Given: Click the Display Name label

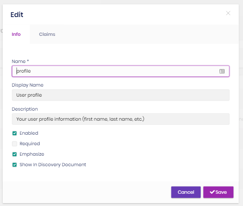Looking at the screenshot, I should pos(28,85).
